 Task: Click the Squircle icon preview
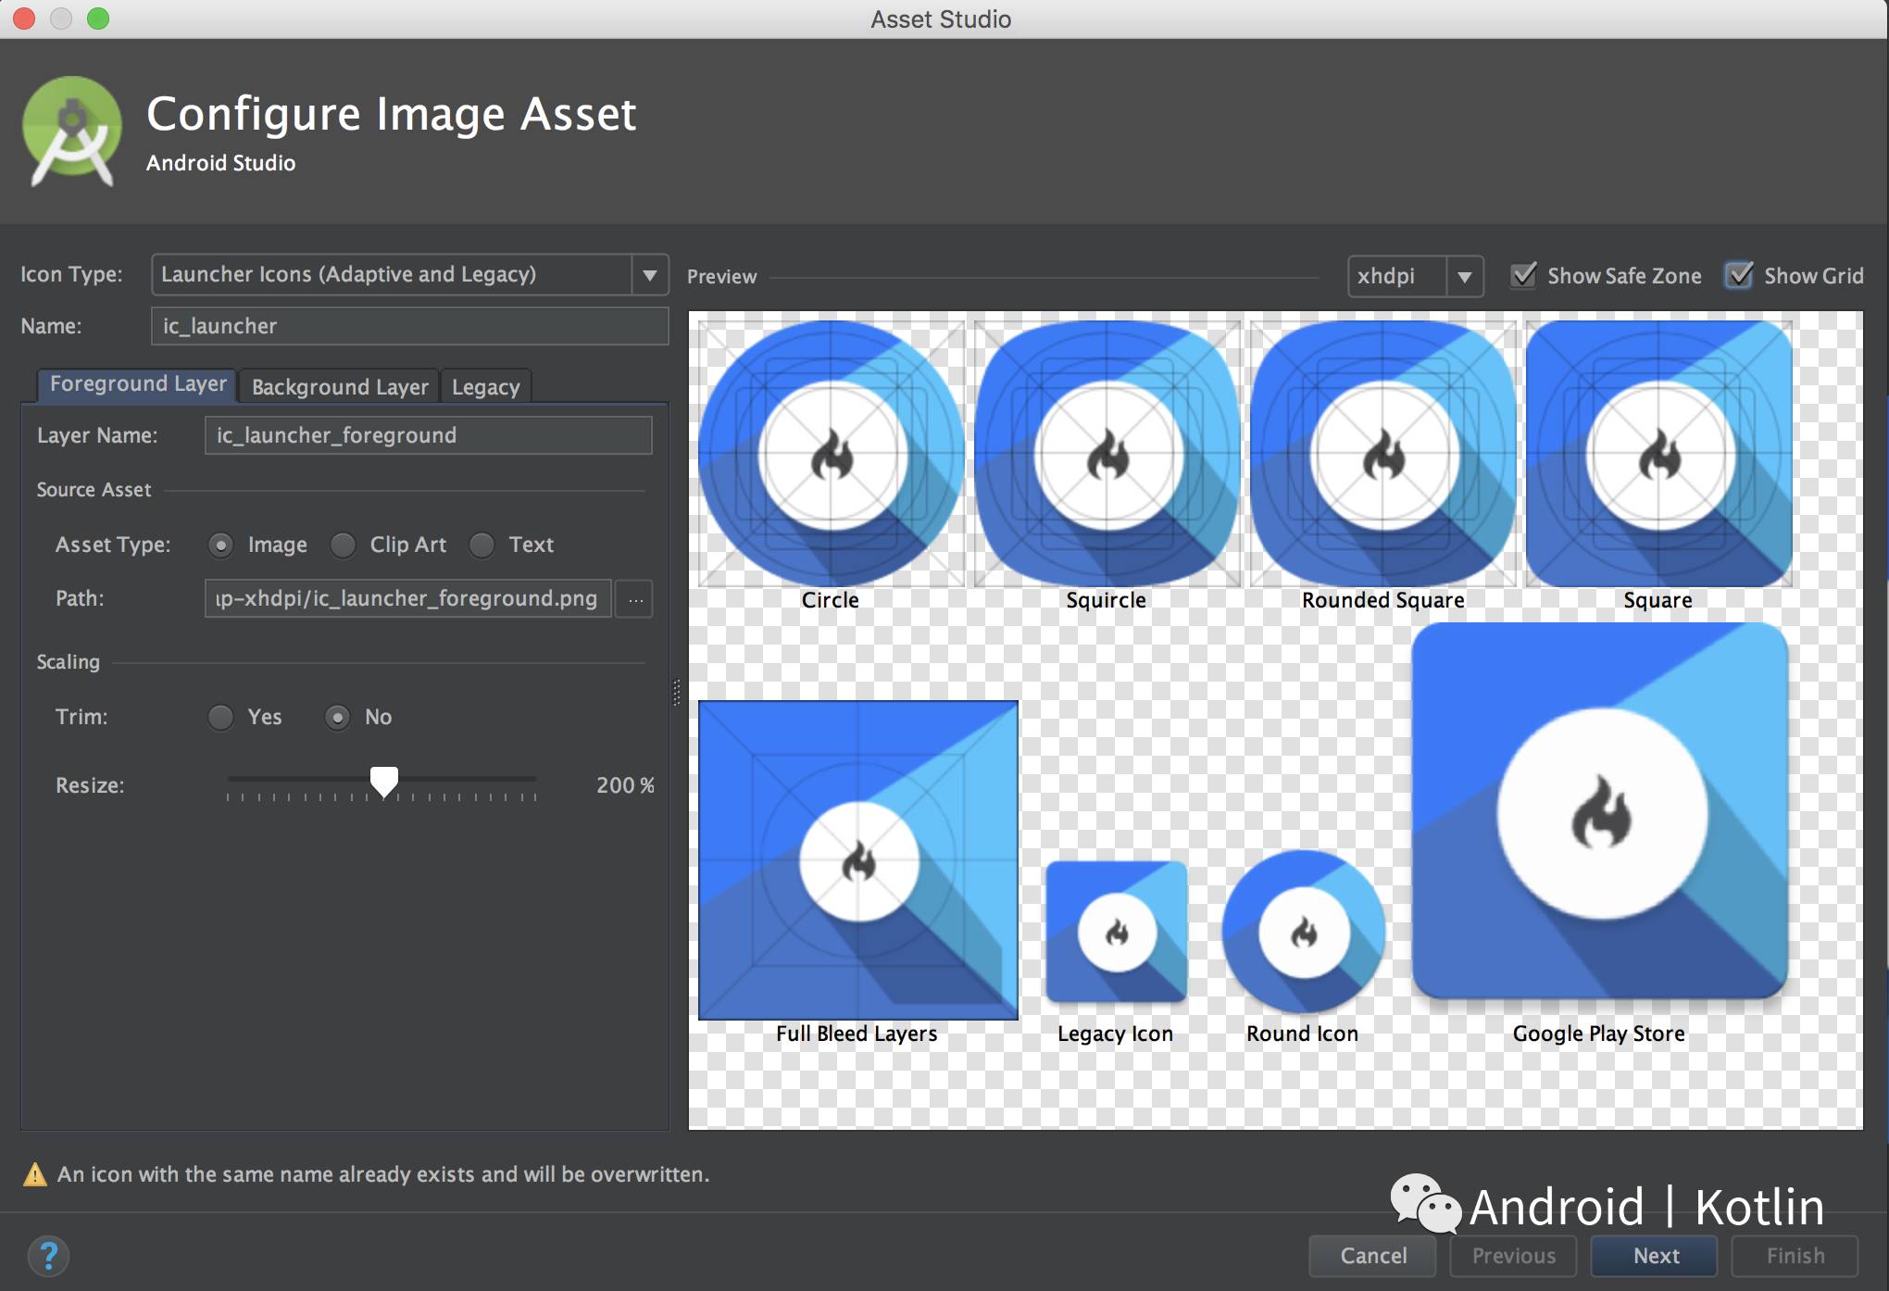pos(1107,454)
